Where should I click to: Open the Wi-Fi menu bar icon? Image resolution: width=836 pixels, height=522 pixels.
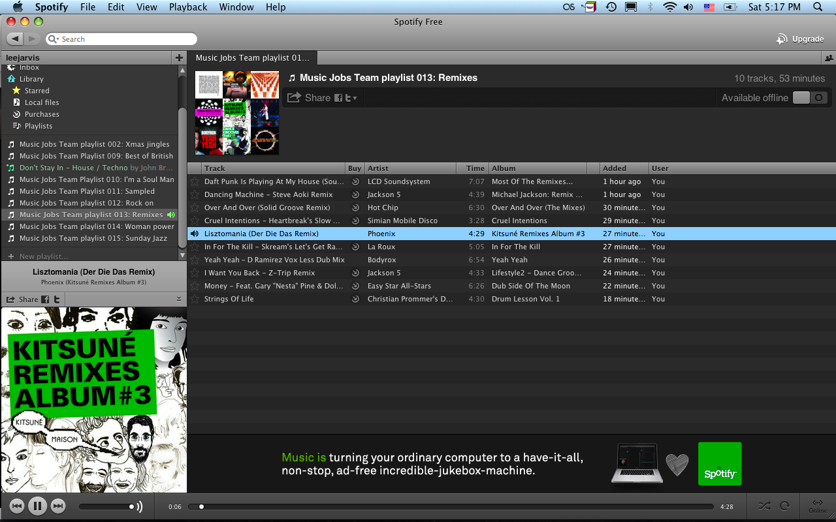tap(669, 7)
